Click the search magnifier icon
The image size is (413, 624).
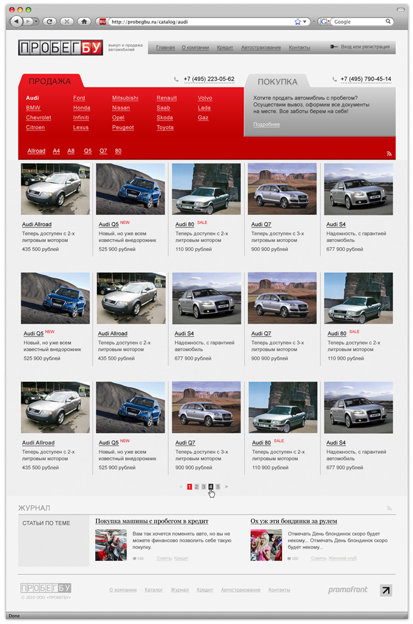click(388, 22)
